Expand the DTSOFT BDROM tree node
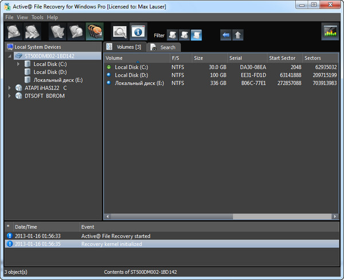Screen dimensions: 344x280 [10, 96]
